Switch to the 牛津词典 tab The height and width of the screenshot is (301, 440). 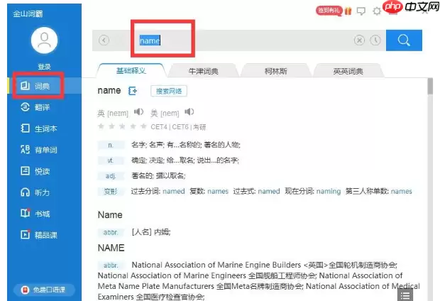coord(203,71)
